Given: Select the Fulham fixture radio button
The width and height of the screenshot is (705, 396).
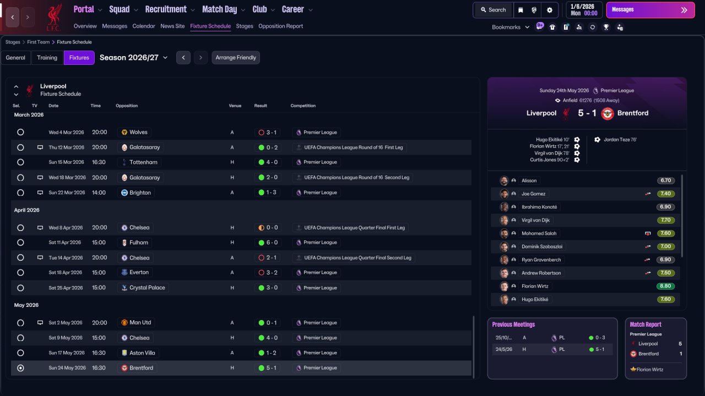Looking at the screenshot, I should [20, 243].
